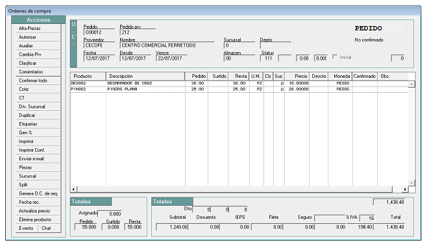Toggle the Inicial checkbox
Screen dimensions: 427x246
tap(335, 57)
